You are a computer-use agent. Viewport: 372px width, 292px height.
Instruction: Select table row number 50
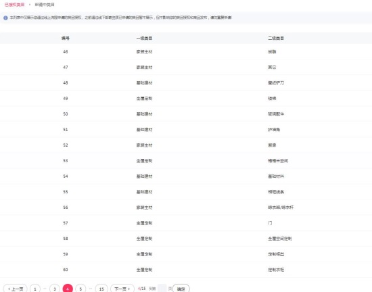pos(186,114)
